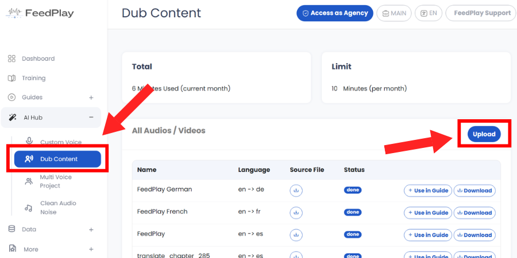This screenshot has height=258, width=517.
Task: Open the Training menu item
Action: tap(34, 78)
